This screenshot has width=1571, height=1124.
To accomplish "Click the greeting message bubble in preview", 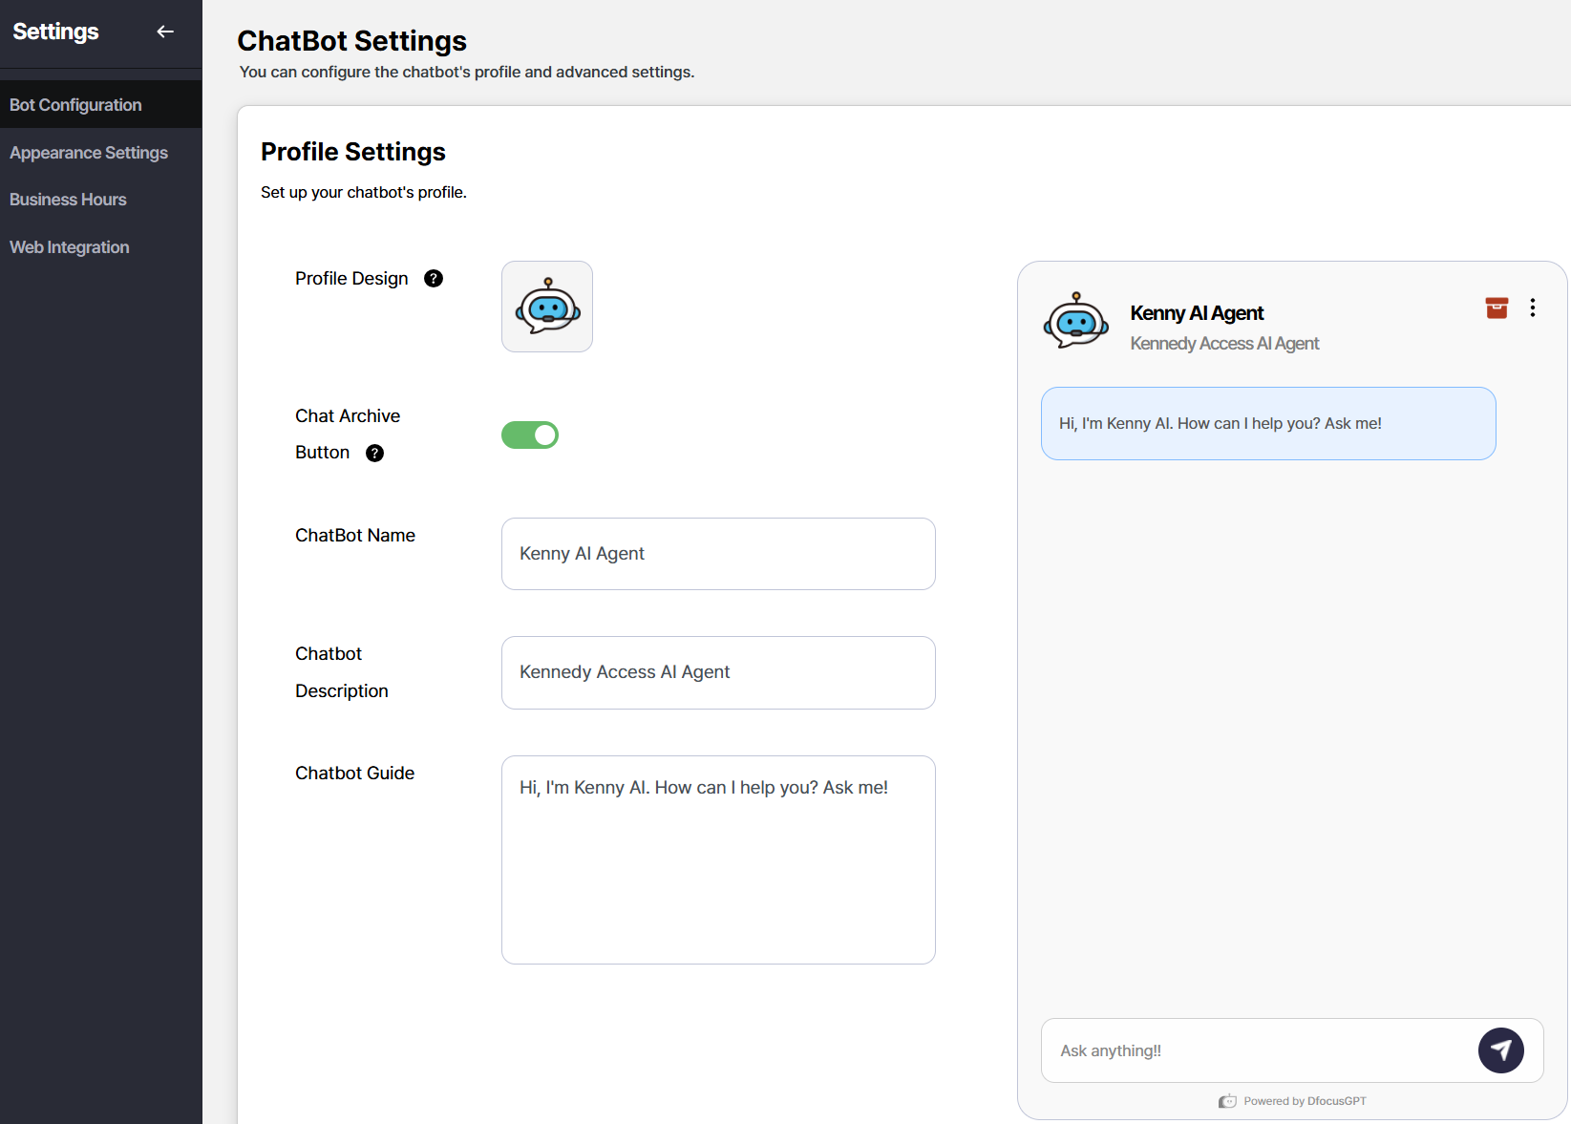I will click(1268, 423).
